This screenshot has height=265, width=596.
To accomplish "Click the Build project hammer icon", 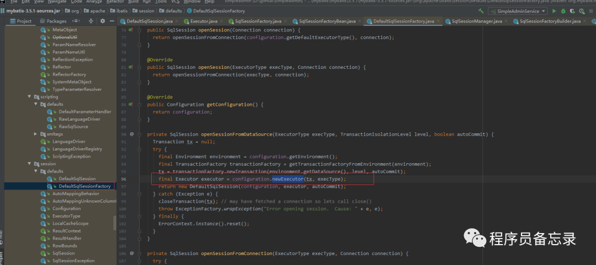I will tap(481, 11).
